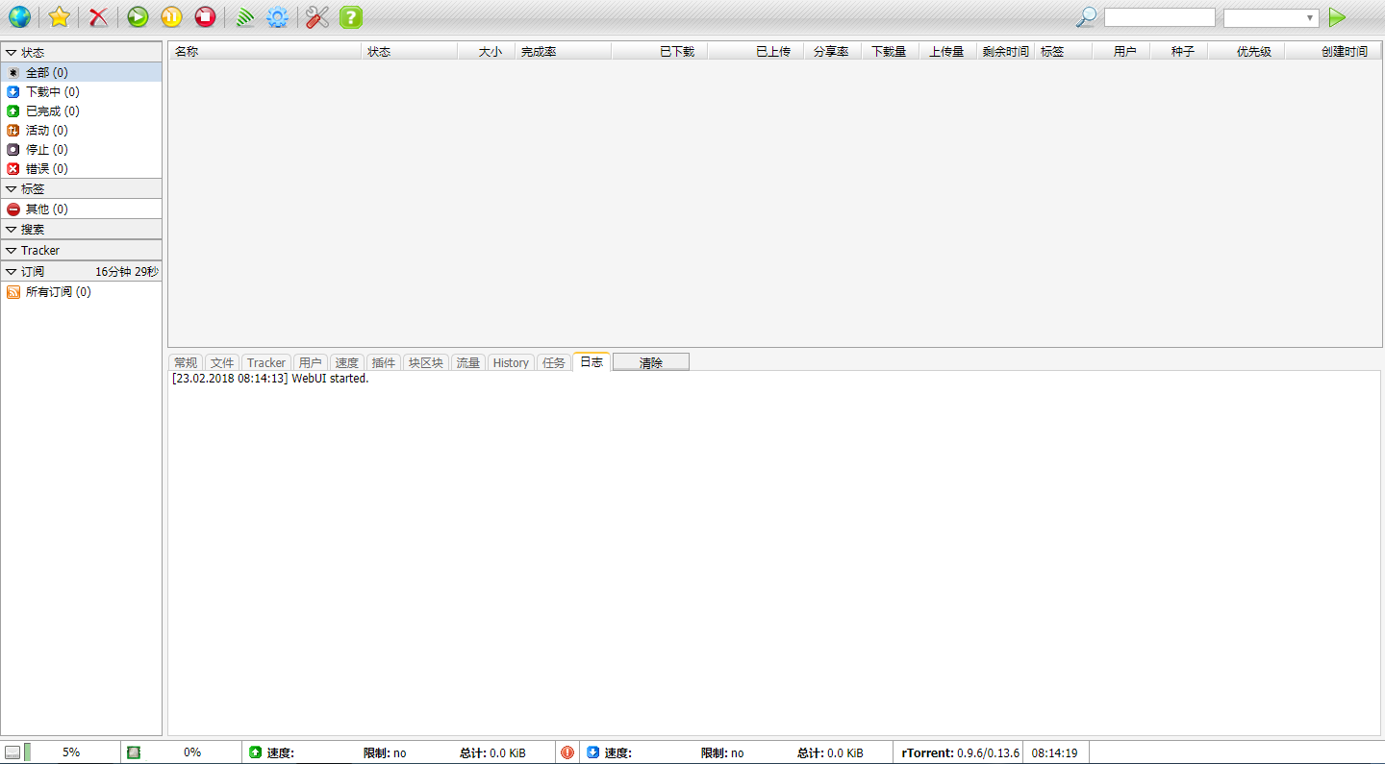This screenshot has height=764, width=1385.
Task: Click the red Stop torrent icon
Action: 205,16
